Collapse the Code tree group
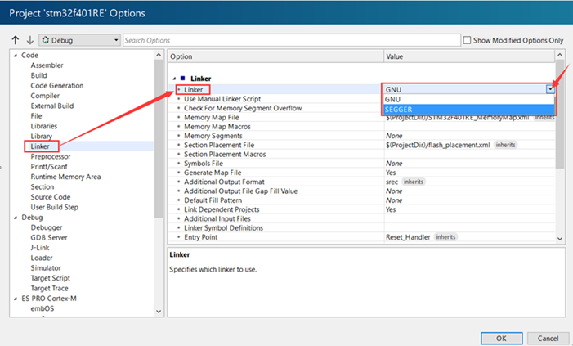Viewport: 573px width, 346px height. pyautogui.click(x=16, y=56)
